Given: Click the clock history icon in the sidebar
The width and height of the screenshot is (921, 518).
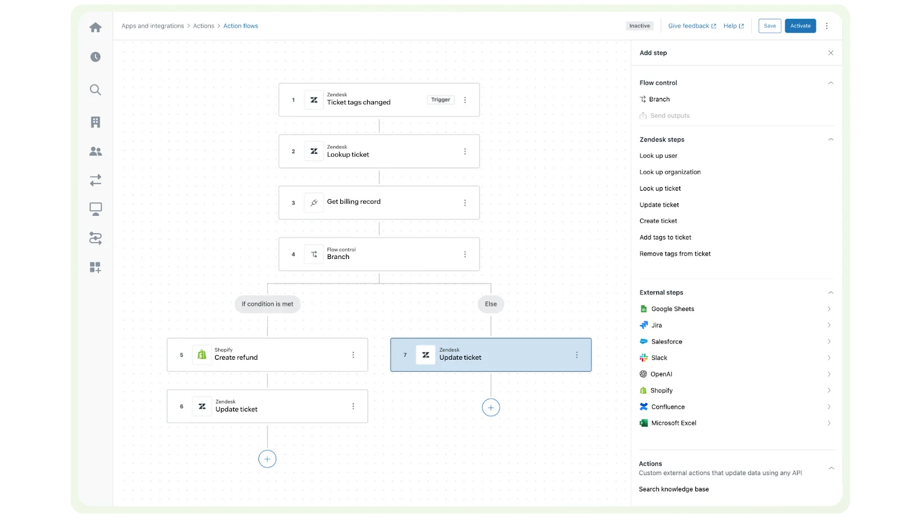Looking at the screenshot, I should [95, 56].
